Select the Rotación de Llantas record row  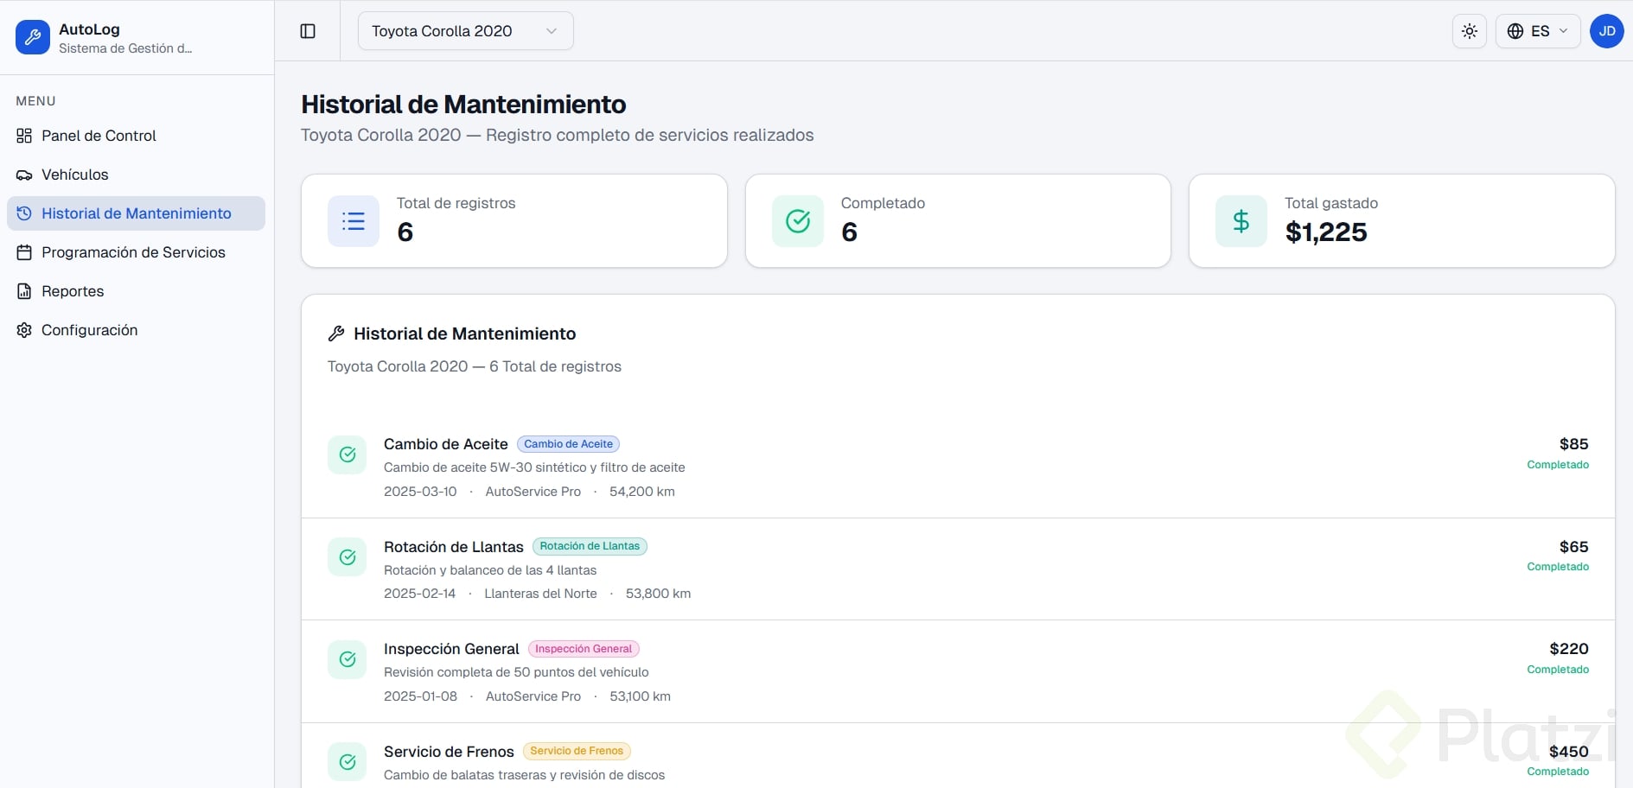[x=951, y=569]
